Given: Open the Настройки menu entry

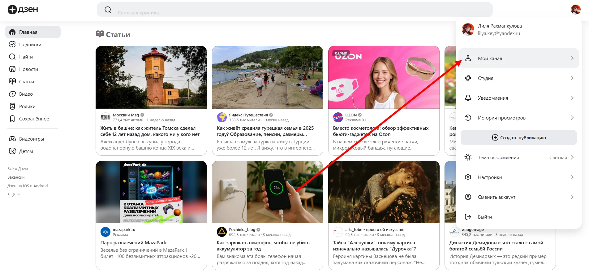Looking at the screenshot, I should [x=519, y=177].
